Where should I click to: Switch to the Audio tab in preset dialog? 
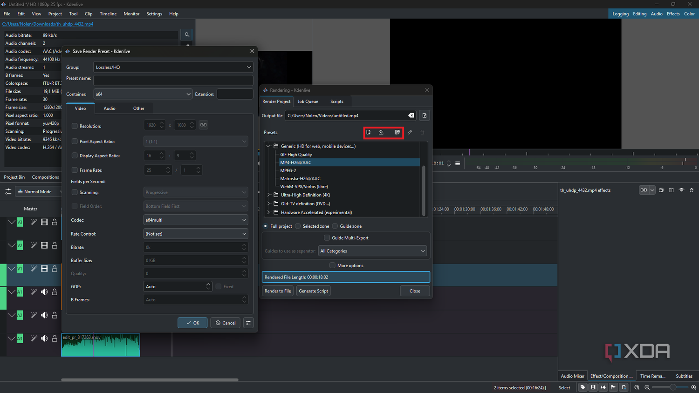[110, 108]
